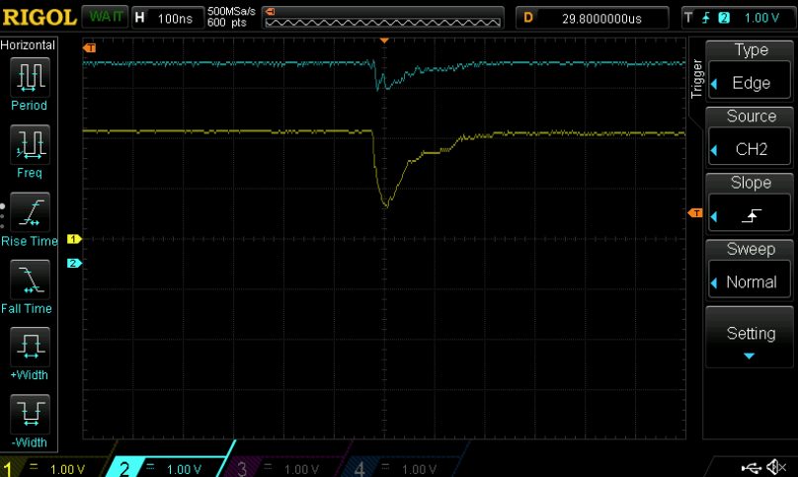This screenshot has width=798, height=477.
Task: Select the Period measurement icon
Action: (30, 76)
